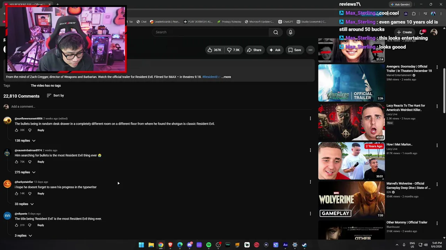Like the comment by @nikpante
446x250 pixels.
(16, 225)
